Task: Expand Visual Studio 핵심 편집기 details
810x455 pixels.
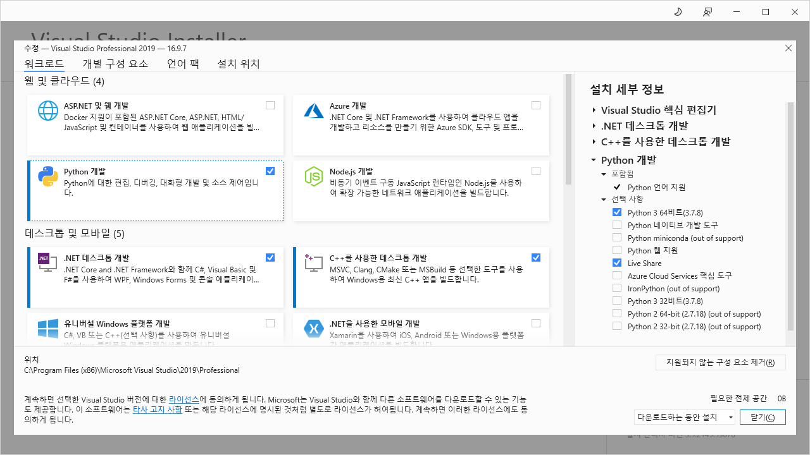Action: pos(594,111)
